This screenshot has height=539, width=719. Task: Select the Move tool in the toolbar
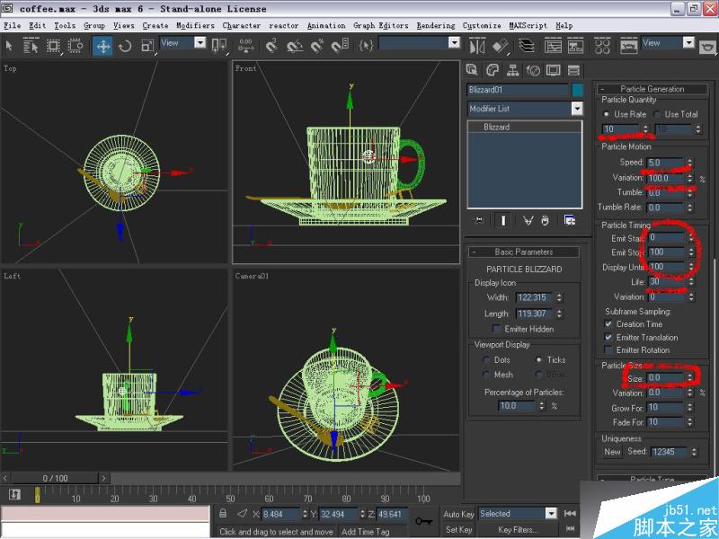pos(103,45)
